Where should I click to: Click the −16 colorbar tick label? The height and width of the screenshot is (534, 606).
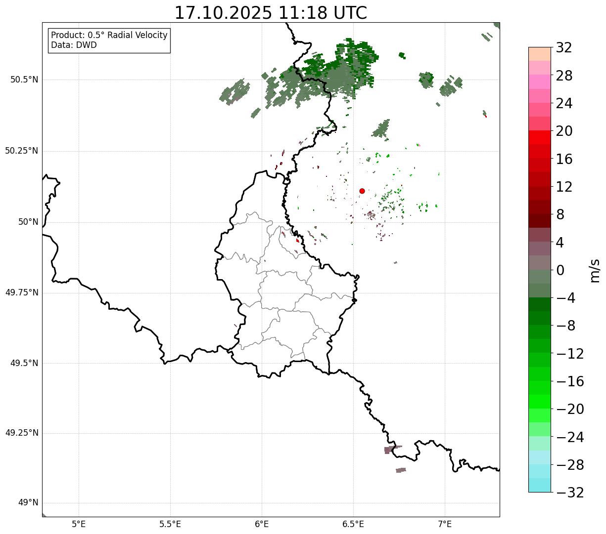click(570, 381)
